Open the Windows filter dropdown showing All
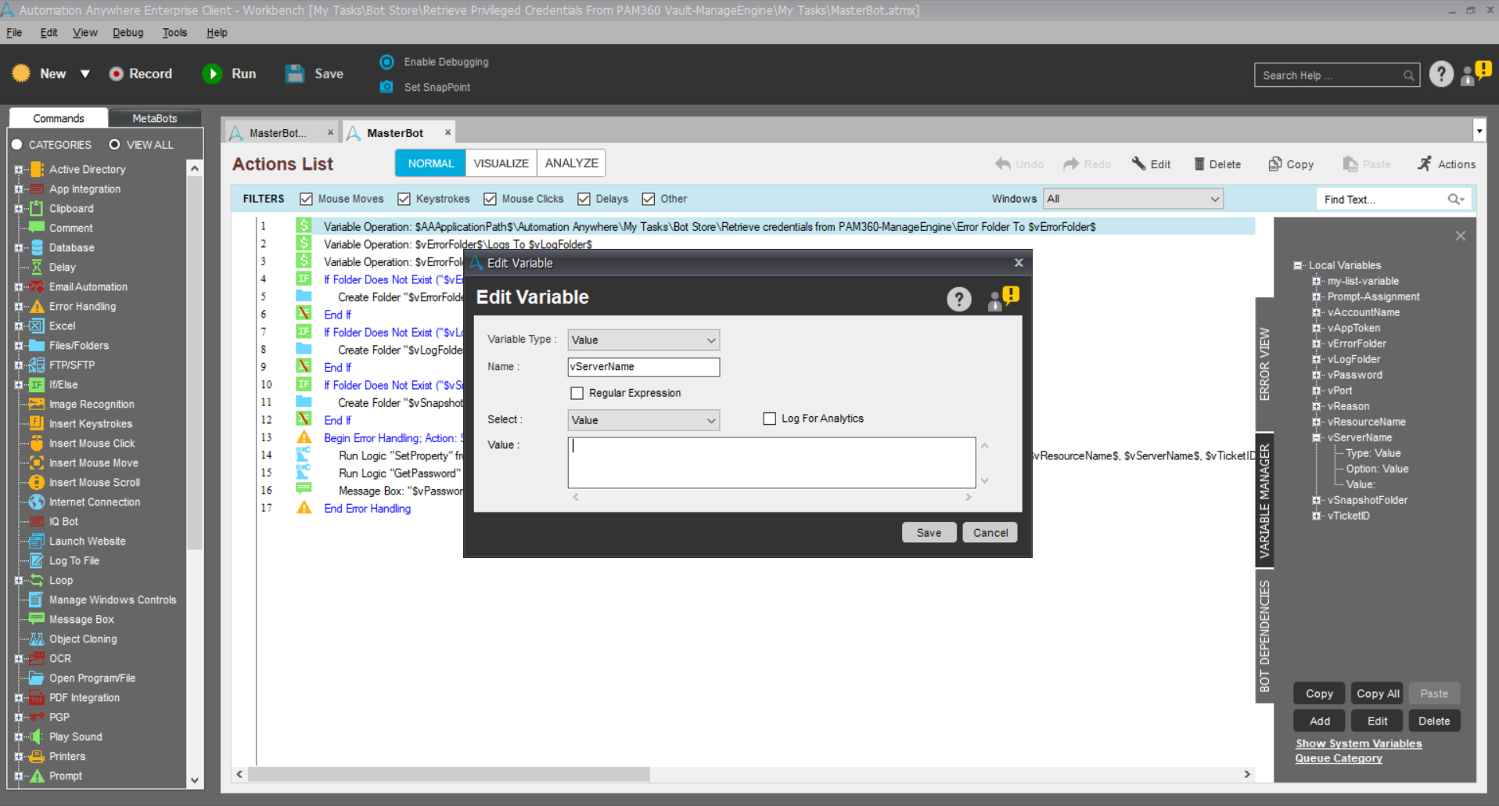 tap(1132, 199)
